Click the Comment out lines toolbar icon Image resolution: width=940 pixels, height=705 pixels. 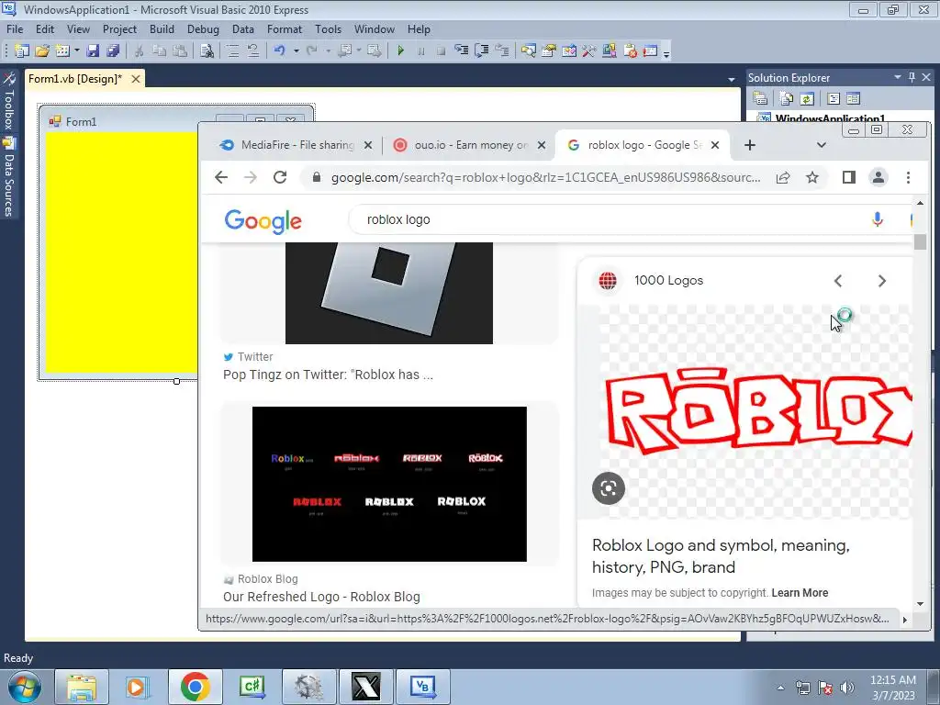[232, 51]
